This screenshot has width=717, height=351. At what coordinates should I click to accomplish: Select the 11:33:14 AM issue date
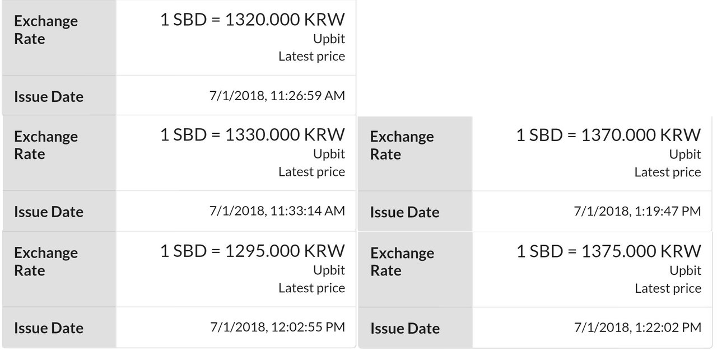click(x=277, y=211)
